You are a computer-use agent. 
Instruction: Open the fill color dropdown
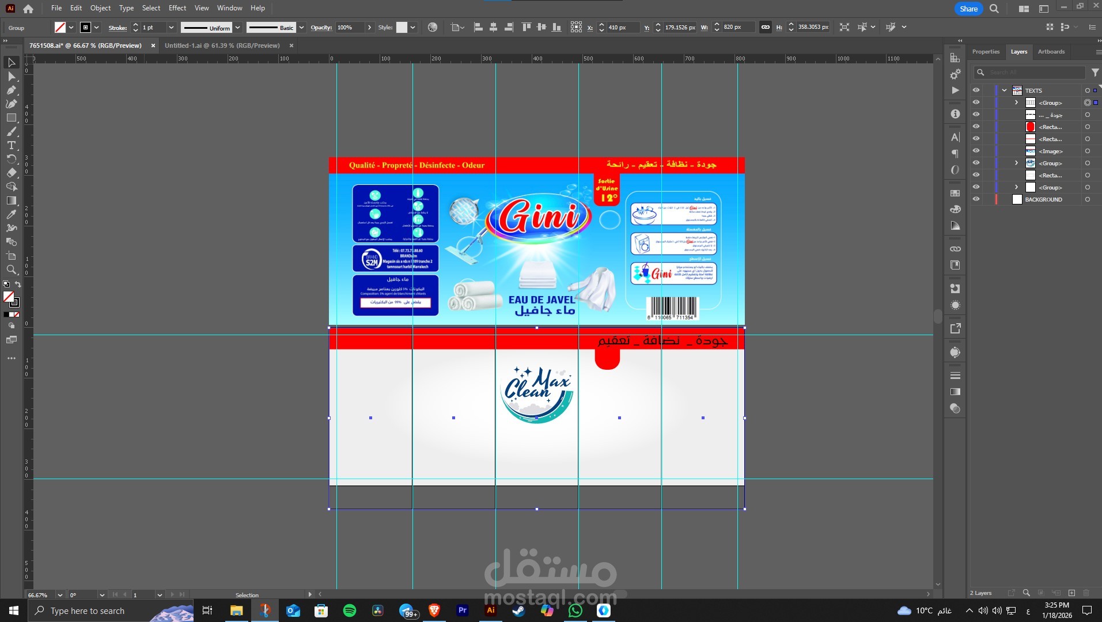[71, 27]
